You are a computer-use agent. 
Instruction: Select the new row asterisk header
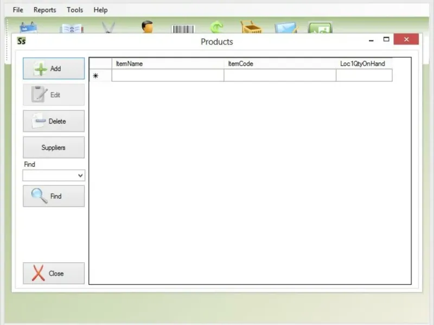tap(100, 75)
